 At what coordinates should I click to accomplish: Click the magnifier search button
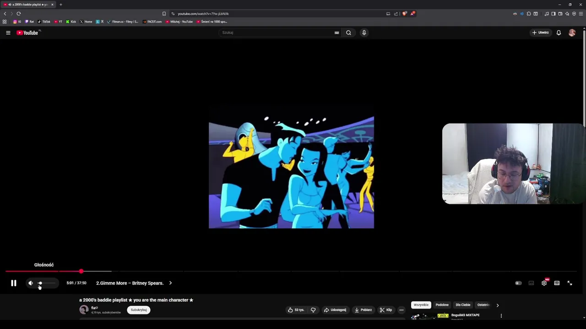tap(348, 32)
